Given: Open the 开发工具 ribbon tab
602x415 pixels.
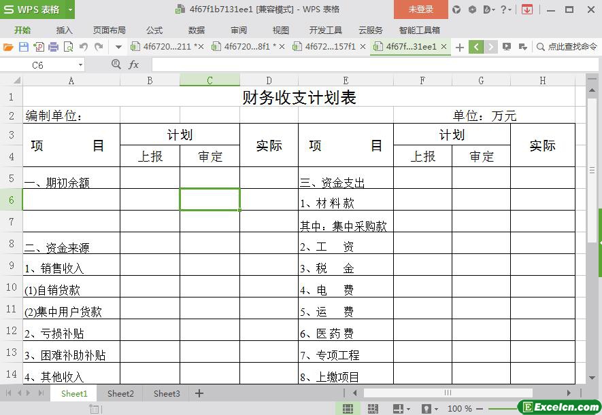Looking at the screenshot, I should click(x=326, y=31).
